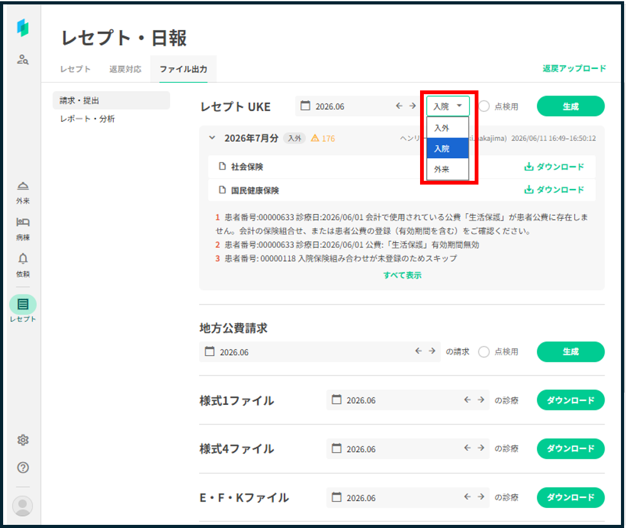626x528 pixels.
Task: Click the 様式1ファイル date field 2026.06
Action: [407, 400]
